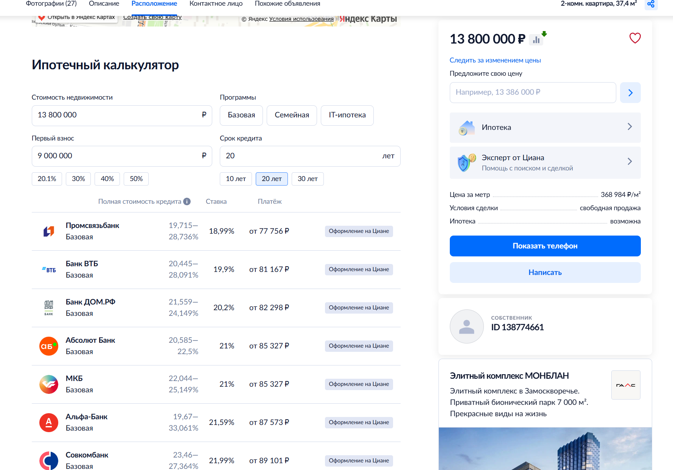Click the Платёж column header
The width and height of the screenshot is (673, 470).
[270, 201]
